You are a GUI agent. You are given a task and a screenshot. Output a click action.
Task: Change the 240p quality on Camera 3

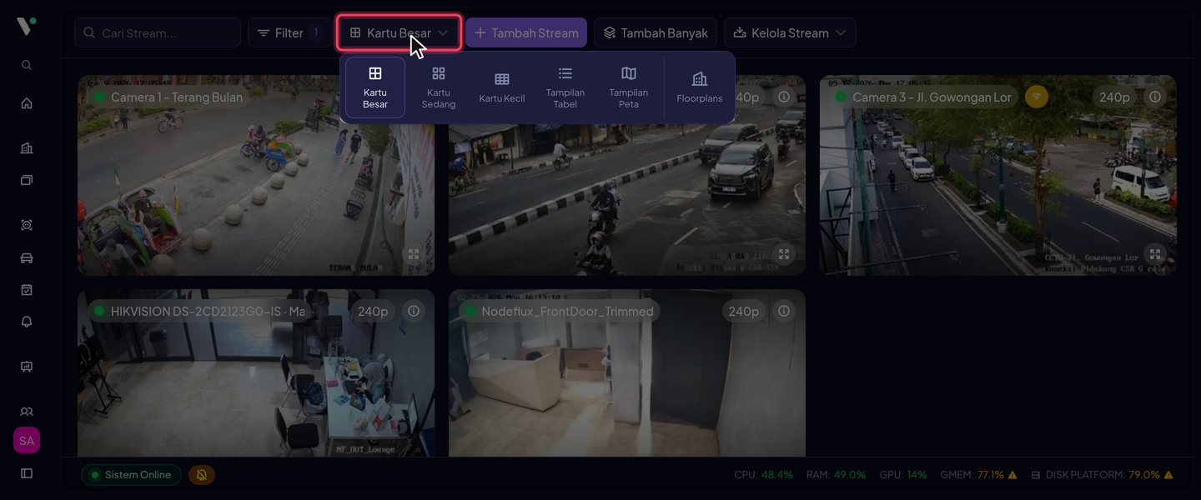[x=1114, y=97]
